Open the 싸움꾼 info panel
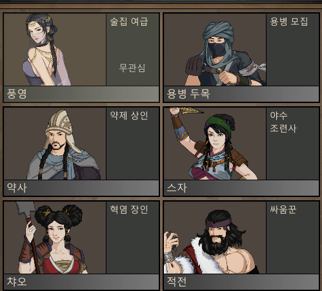The image size is (322, 291). (x=292, y=238)
